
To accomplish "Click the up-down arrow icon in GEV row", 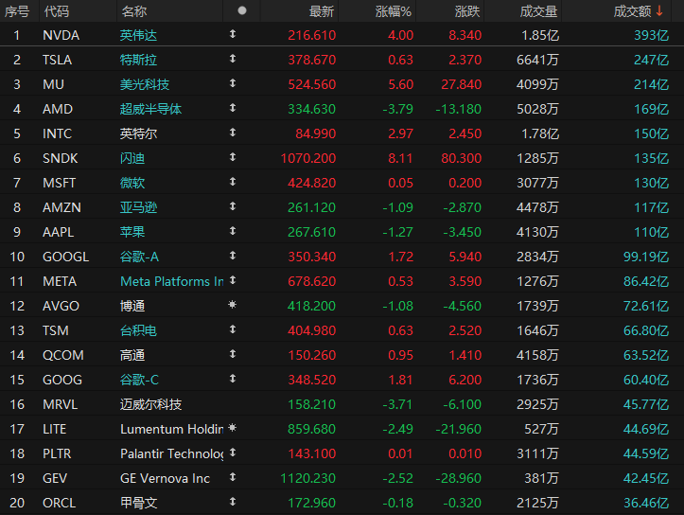I will tap(233, 477).
